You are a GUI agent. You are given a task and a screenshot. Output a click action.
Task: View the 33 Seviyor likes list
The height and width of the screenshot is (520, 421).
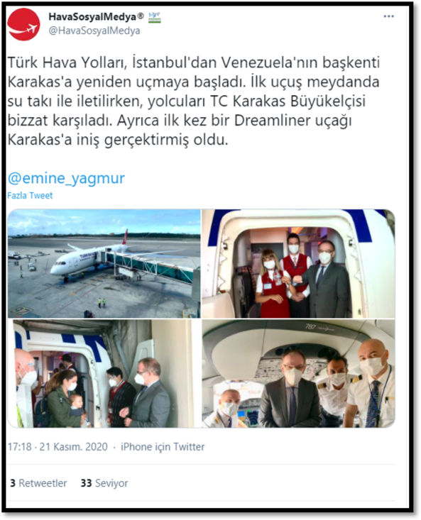pyautogui.click(x=104, y=483)
